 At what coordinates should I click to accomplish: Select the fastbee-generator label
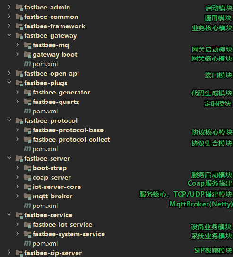coord(61,93)
